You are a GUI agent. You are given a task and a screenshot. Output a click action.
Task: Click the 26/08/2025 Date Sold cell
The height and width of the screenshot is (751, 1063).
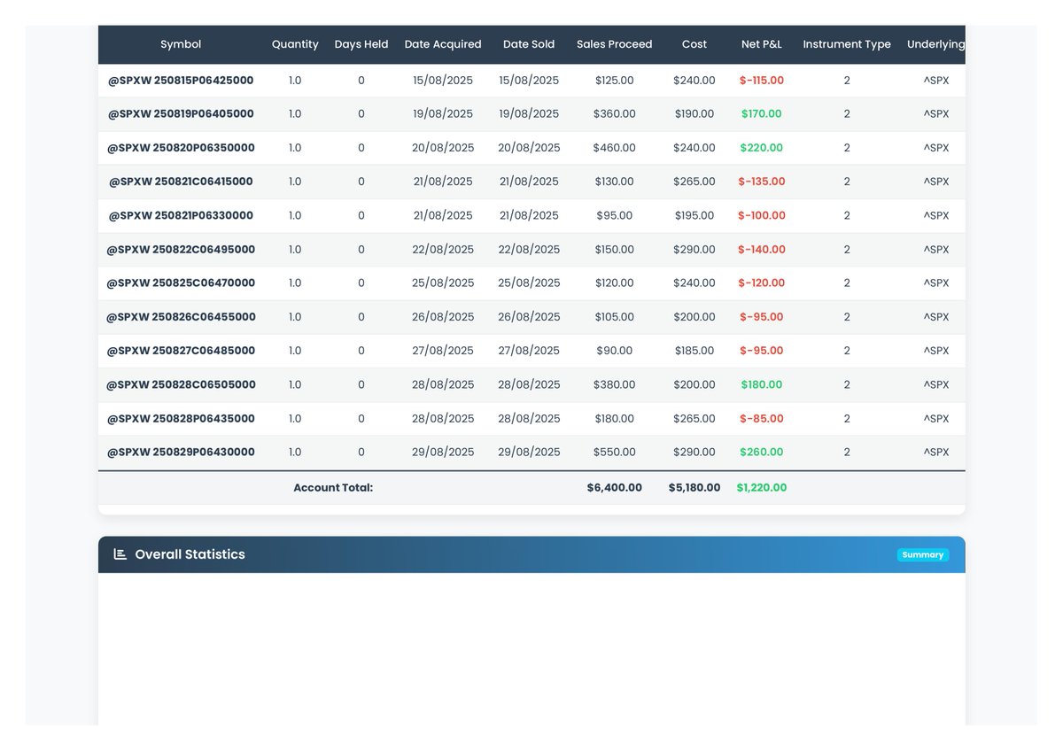[529, 317]
